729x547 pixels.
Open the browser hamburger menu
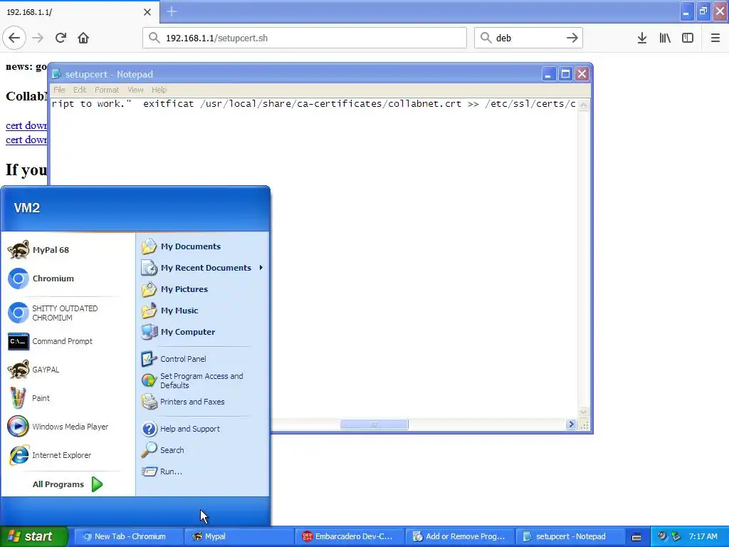tap(715, 38)
